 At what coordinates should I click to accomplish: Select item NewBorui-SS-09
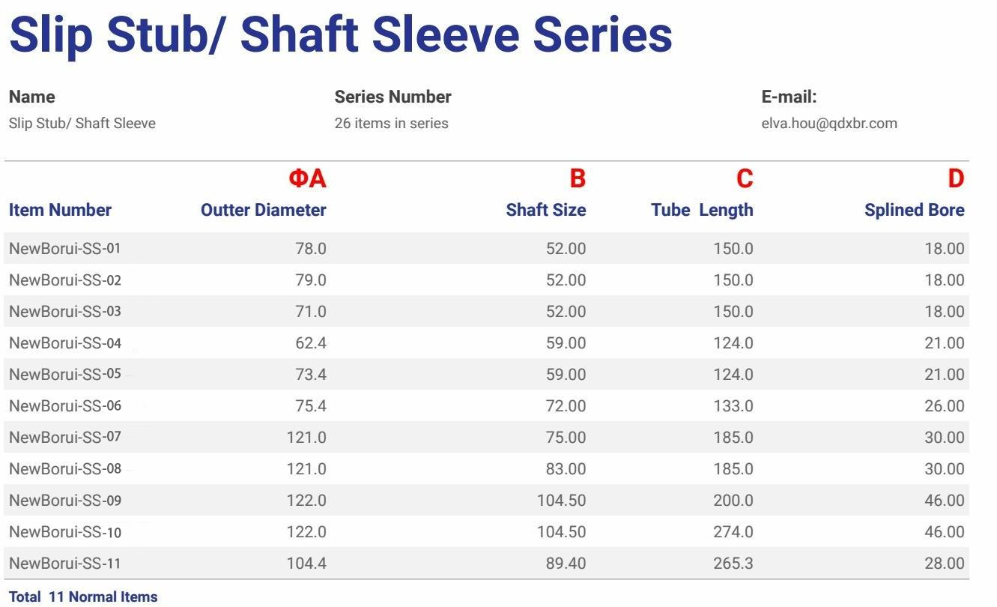point(65,501)
